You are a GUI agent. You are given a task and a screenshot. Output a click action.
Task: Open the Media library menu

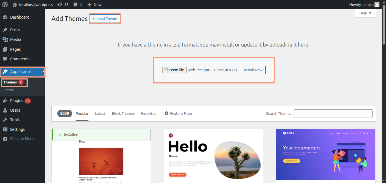[16, 39]
